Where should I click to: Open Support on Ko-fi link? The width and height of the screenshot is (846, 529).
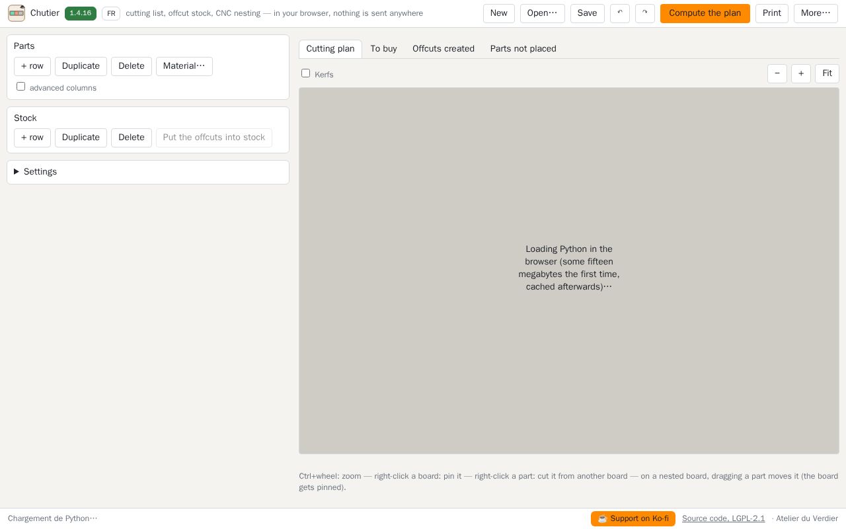(x=633, y=518)
